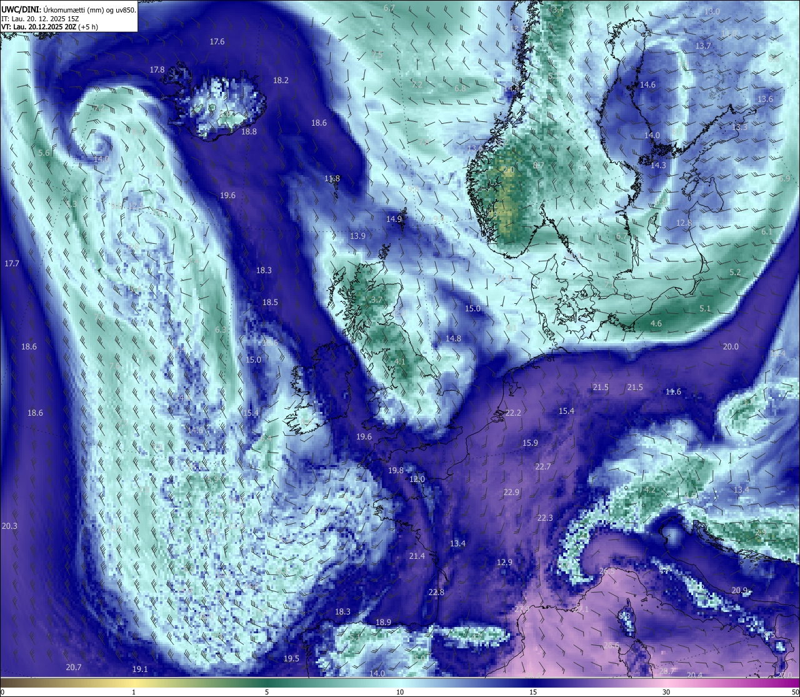The image size is (800, 697).
Task: Click the 12.8 value in the Baltic
Action: tap(684, 223)
